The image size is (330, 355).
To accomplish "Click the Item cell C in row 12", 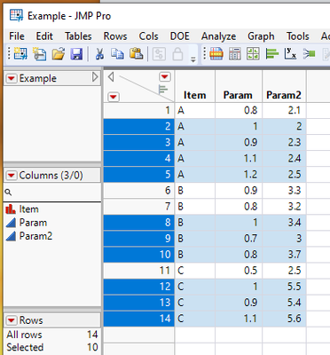I will tap(195, 287).
